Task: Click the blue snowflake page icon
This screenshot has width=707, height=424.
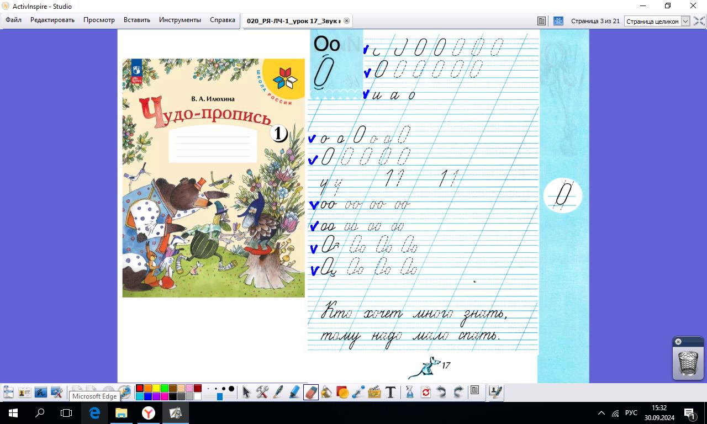Action: (558, 21)
